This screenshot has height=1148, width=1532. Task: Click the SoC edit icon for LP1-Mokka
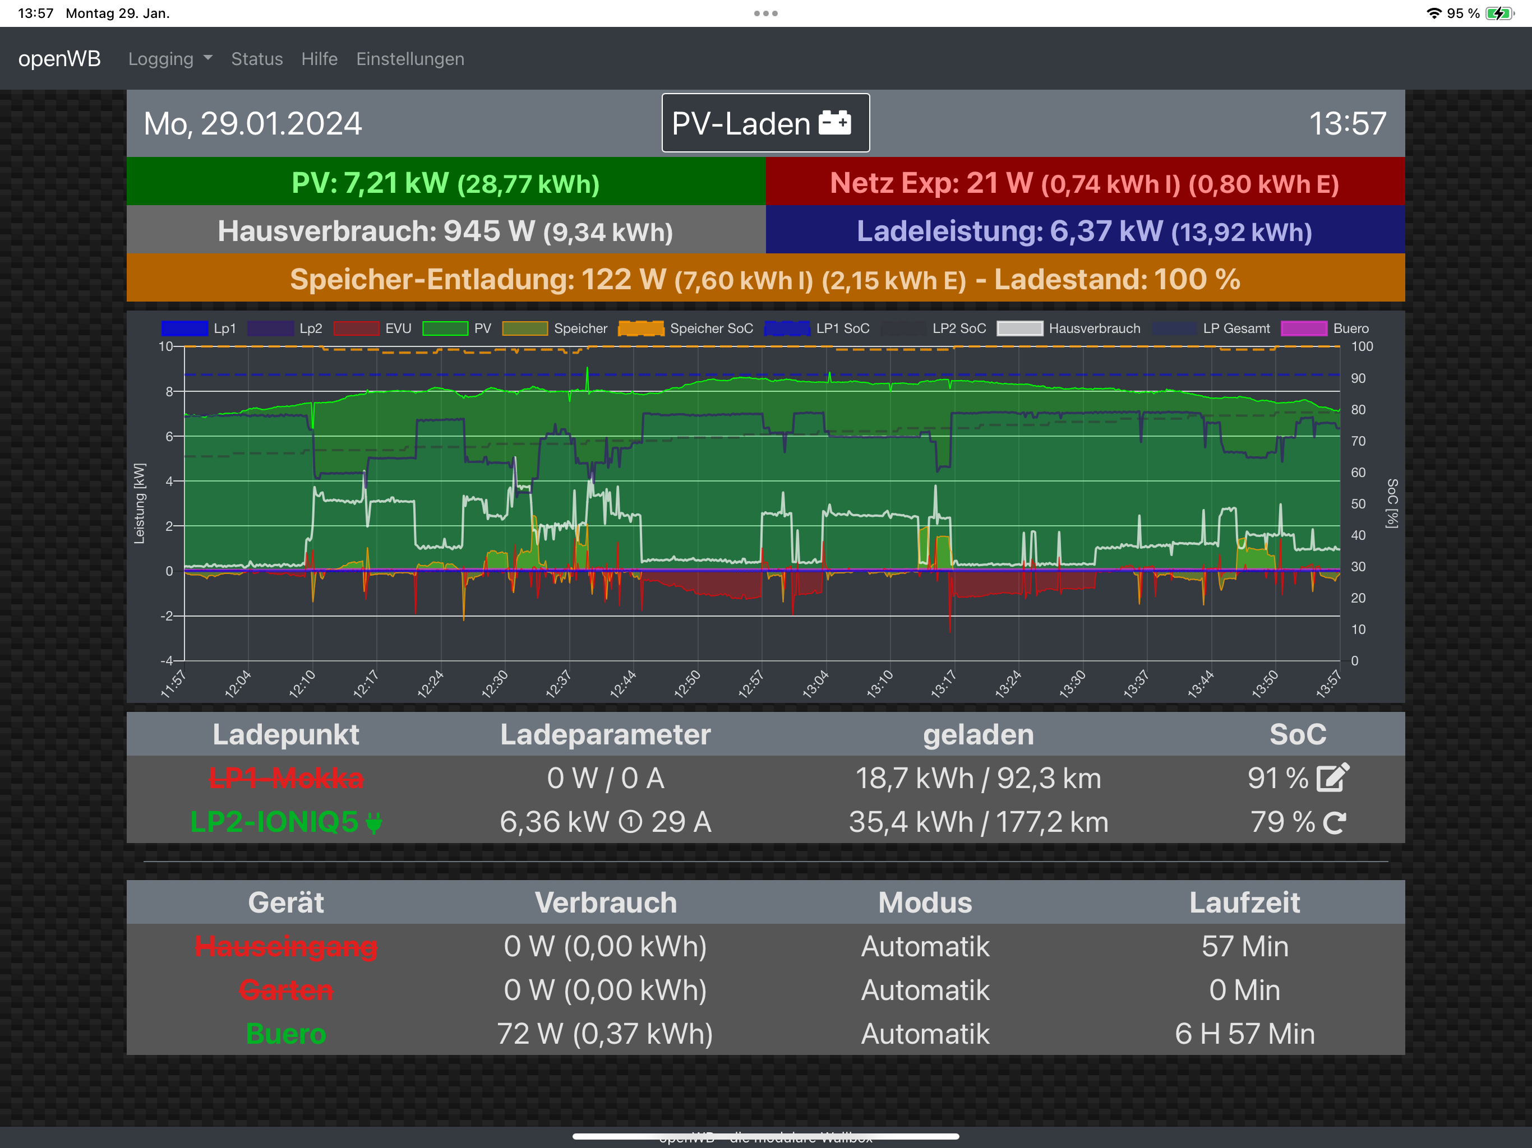(x=1332, y=777)
